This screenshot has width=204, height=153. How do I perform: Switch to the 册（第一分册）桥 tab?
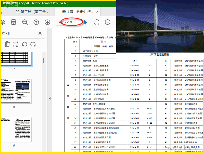click(x=78, y=12)
